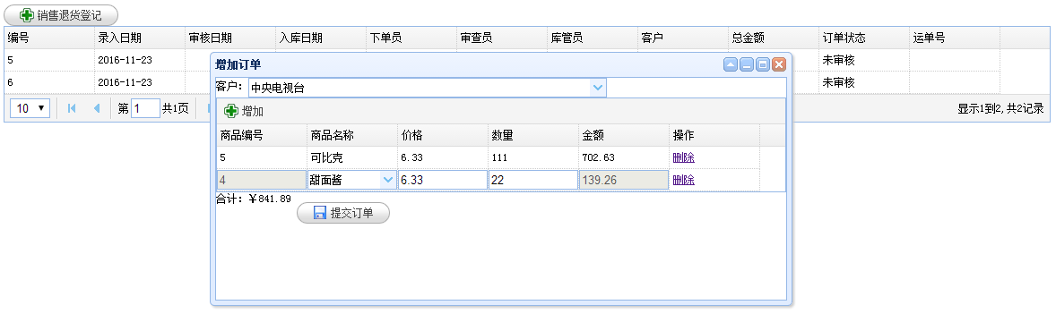The image size is (1056, 322).
Task: Click the 数量 input field showing 22
Action: pos(532,180)
